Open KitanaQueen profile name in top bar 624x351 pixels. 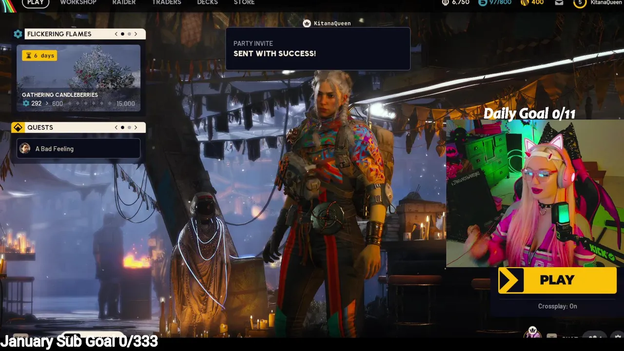pos(606,2)
